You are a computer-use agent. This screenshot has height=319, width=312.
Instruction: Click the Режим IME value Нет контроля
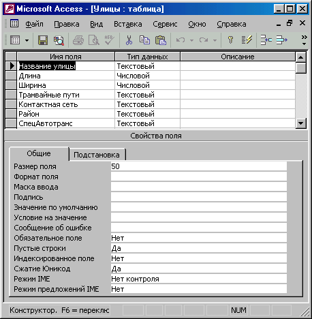(x=199, y=279)
